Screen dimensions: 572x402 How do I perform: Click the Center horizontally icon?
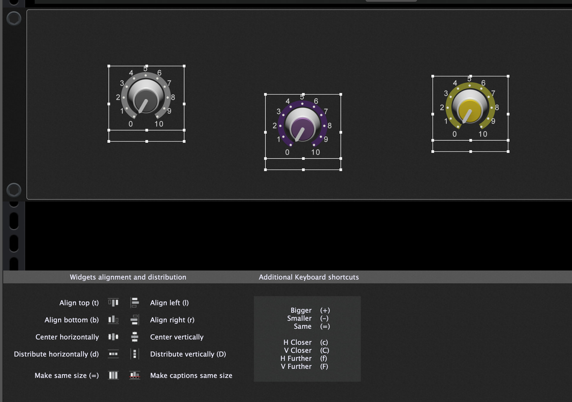tap(113, 337)
